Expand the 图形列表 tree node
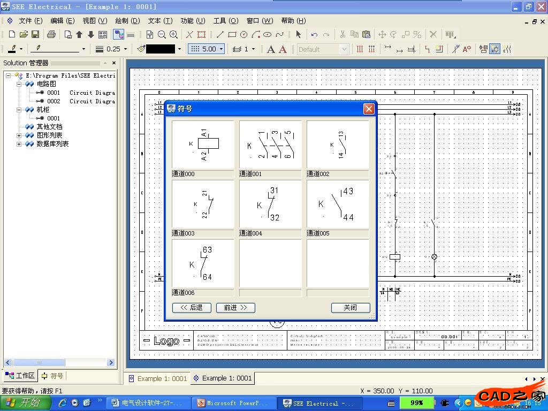Screen dimensions: 548x411 point(19,135)
